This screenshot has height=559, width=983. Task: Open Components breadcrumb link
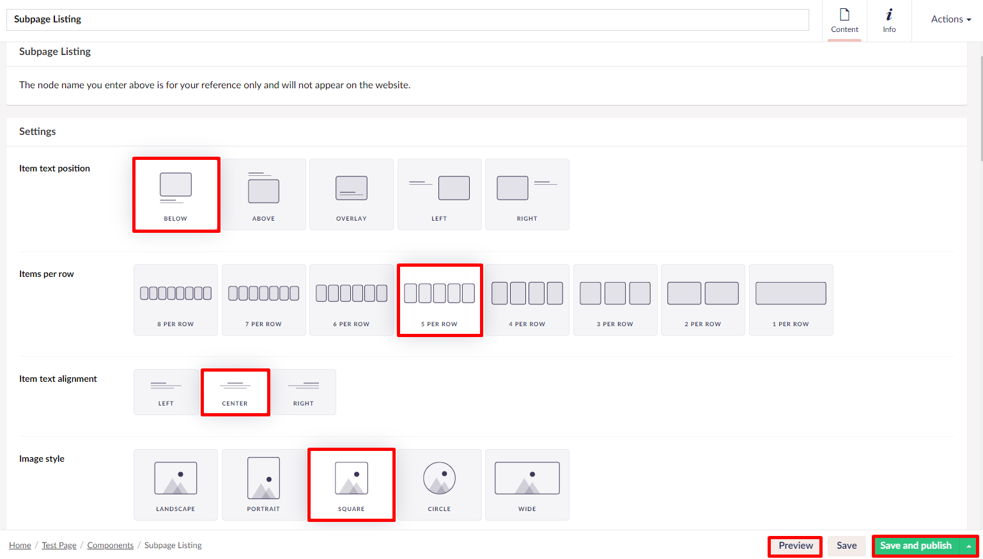pyautogui.click(x=111, y=545)
